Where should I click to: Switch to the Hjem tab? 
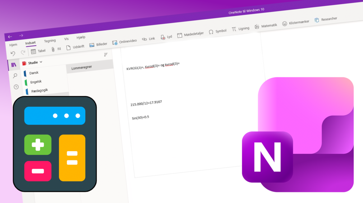13,45
